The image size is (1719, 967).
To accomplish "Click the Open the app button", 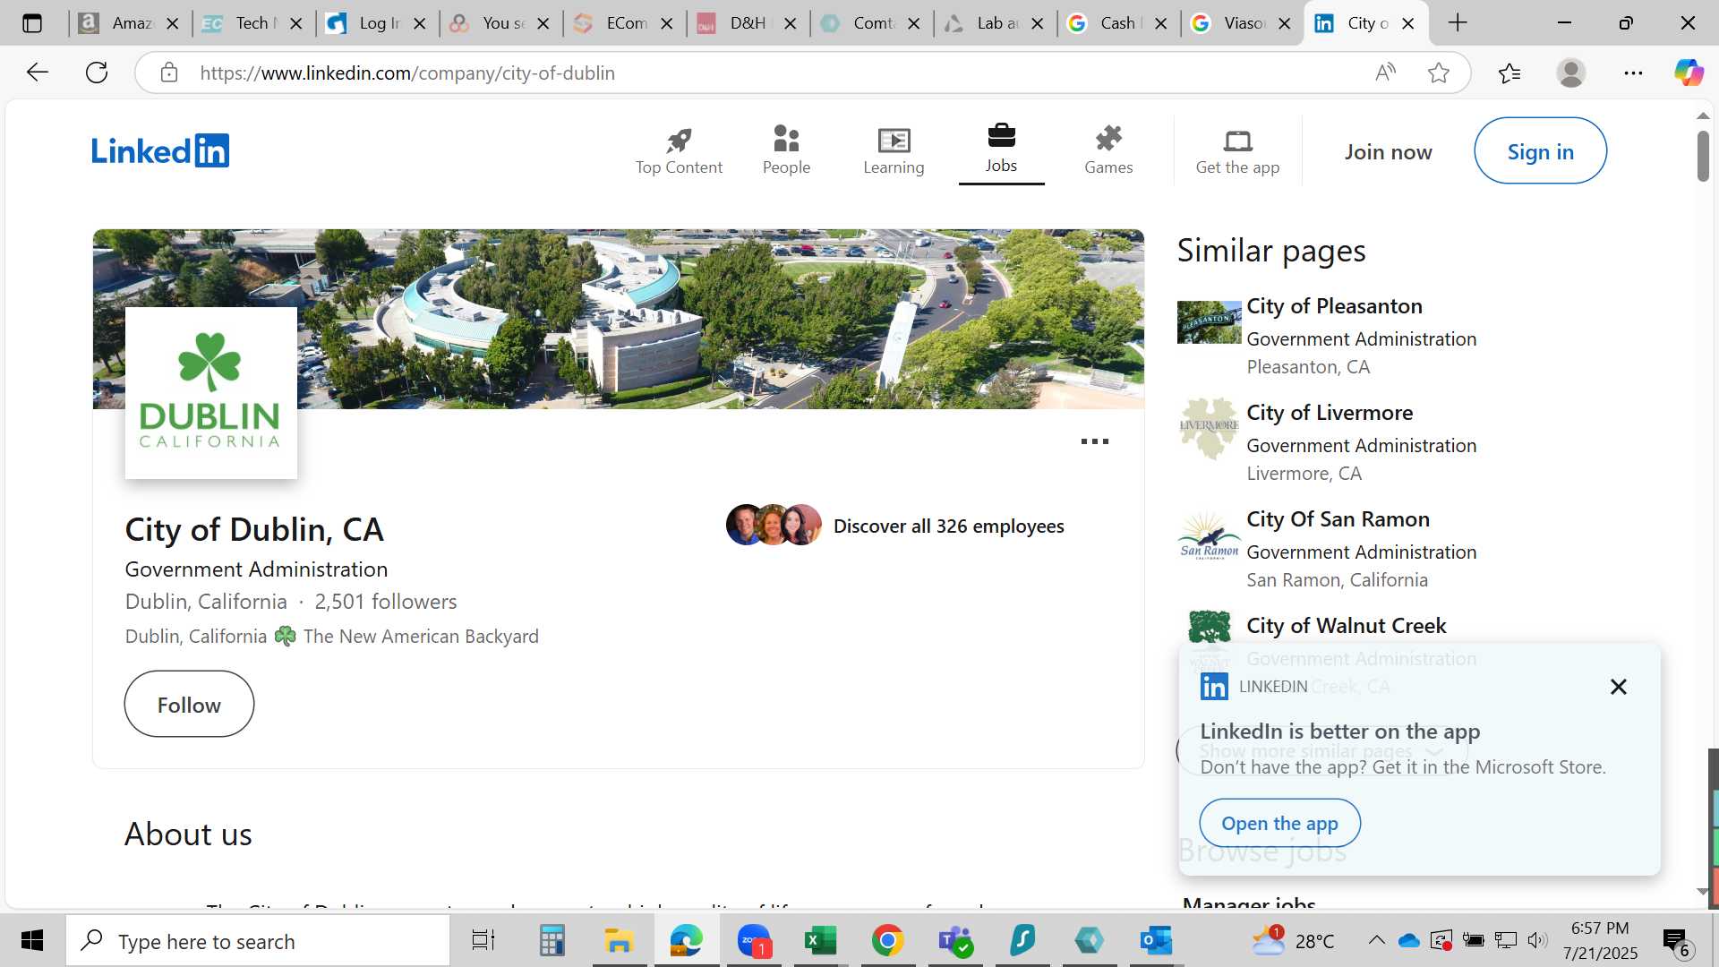I will [1279, 823].
